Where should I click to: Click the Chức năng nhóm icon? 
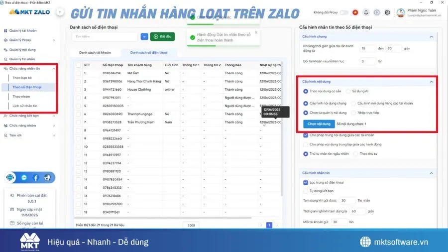[5, 126]
